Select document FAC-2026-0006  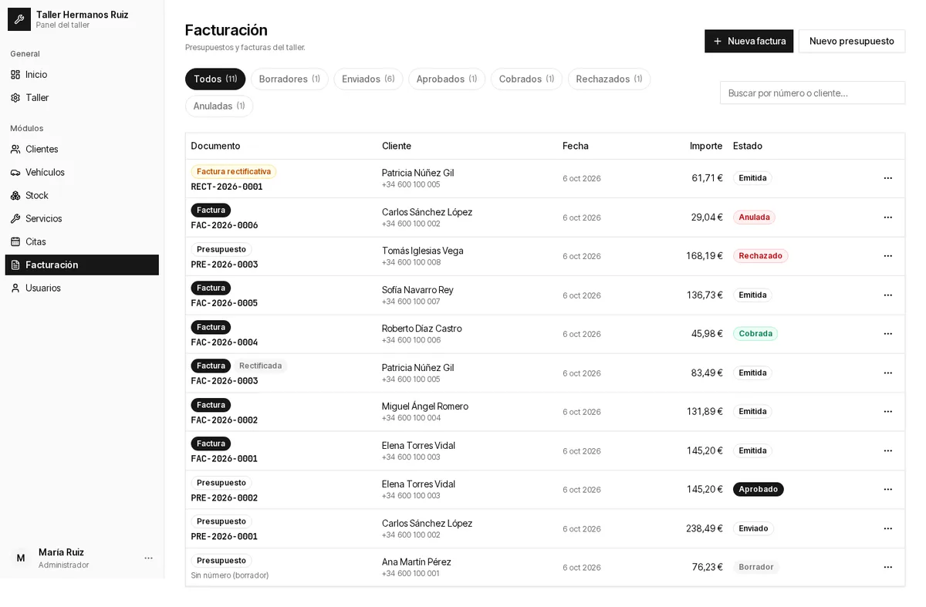(225, 226)
